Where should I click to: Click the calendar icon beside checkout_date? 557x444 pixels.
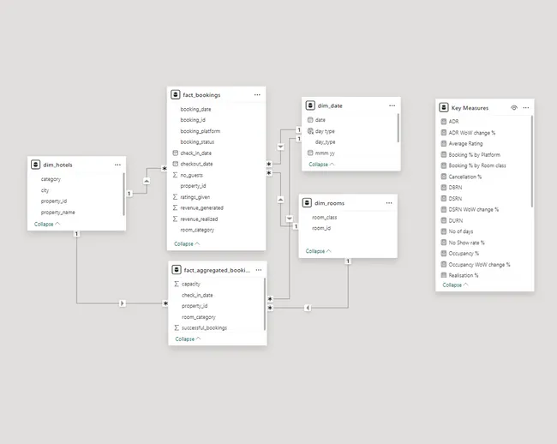point(175,164)
